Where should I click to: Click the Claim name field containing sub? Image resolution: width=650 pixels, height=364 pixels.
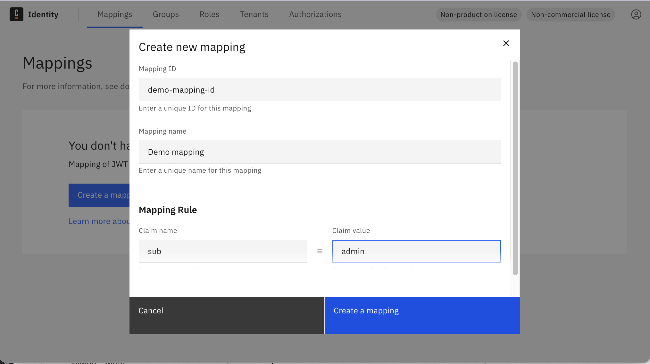pos(223,251)
